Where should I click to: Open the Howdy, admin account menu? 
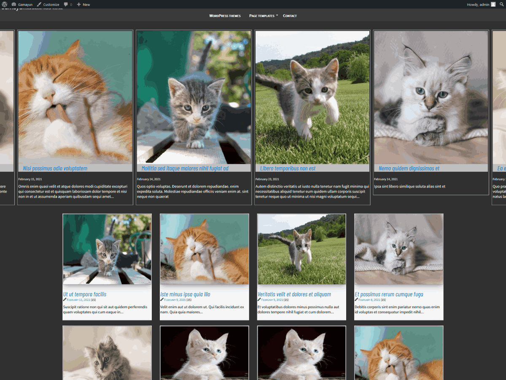tap(478, 4)
